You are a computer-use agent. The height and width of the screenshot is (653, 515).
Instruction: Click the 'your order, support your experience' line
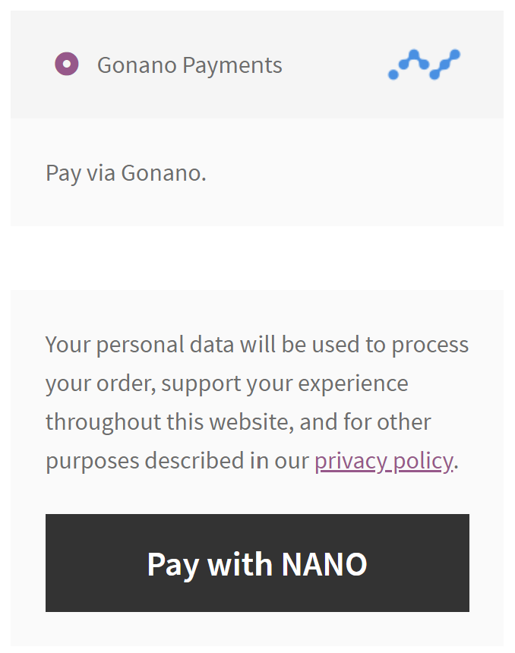(x=226, y=383)
